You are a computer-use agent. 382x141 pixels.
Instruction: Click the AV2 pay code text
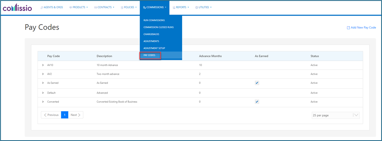point(49,74)
